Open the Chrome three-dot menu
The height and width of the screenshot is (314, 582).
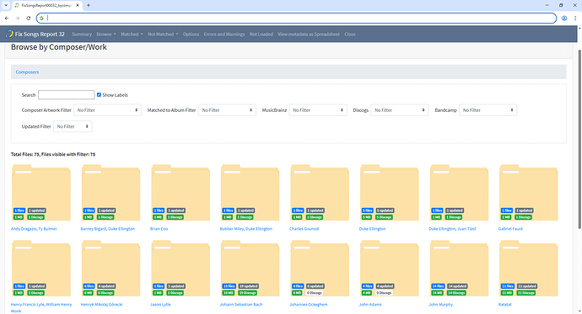575,19
